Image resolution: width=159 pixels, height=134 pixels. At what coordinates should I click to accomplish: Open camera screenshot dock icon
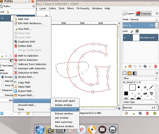[102, 130]
